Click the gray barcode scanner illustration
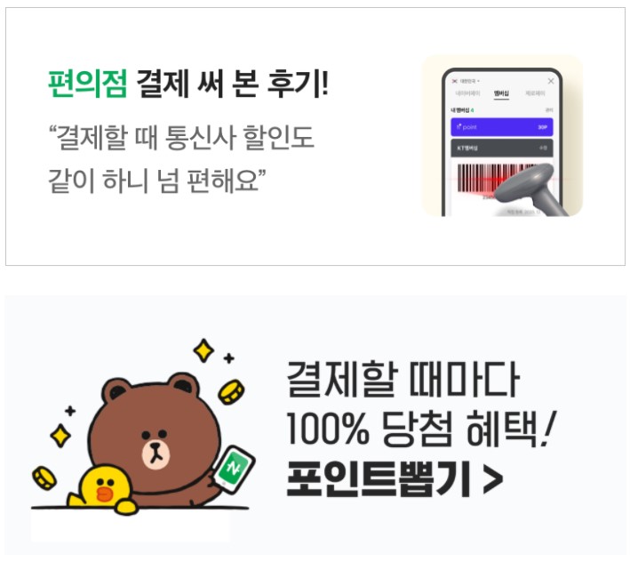 pyautogui.click(x=530, y=189)
